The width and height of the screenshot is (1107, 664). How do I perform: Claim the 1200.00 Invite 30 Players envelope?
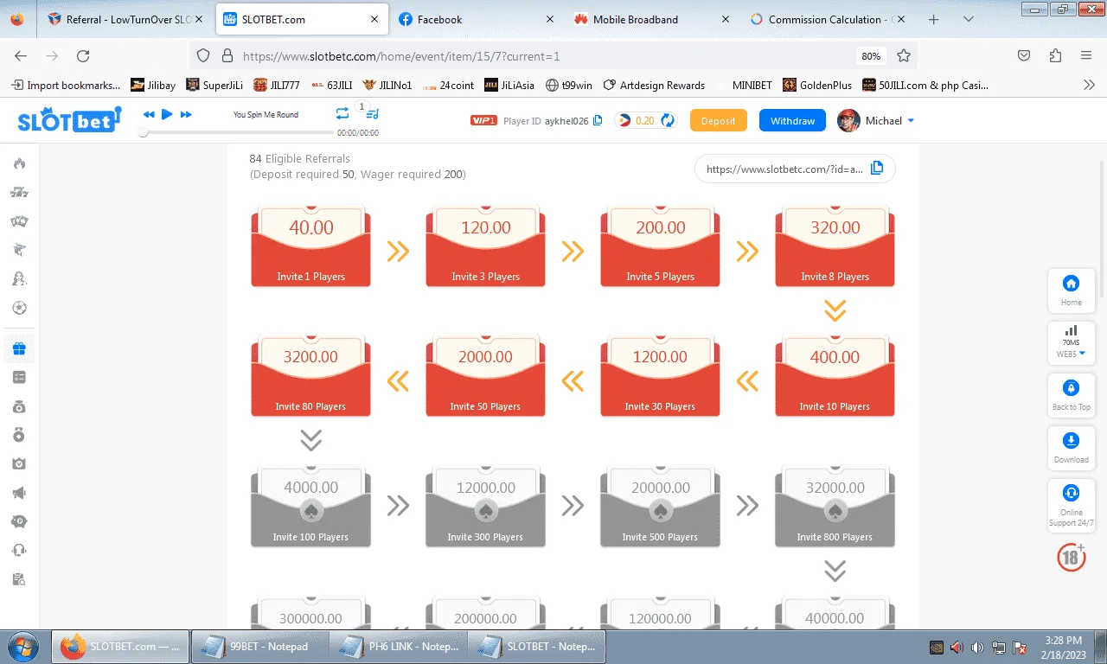(661, 376)
